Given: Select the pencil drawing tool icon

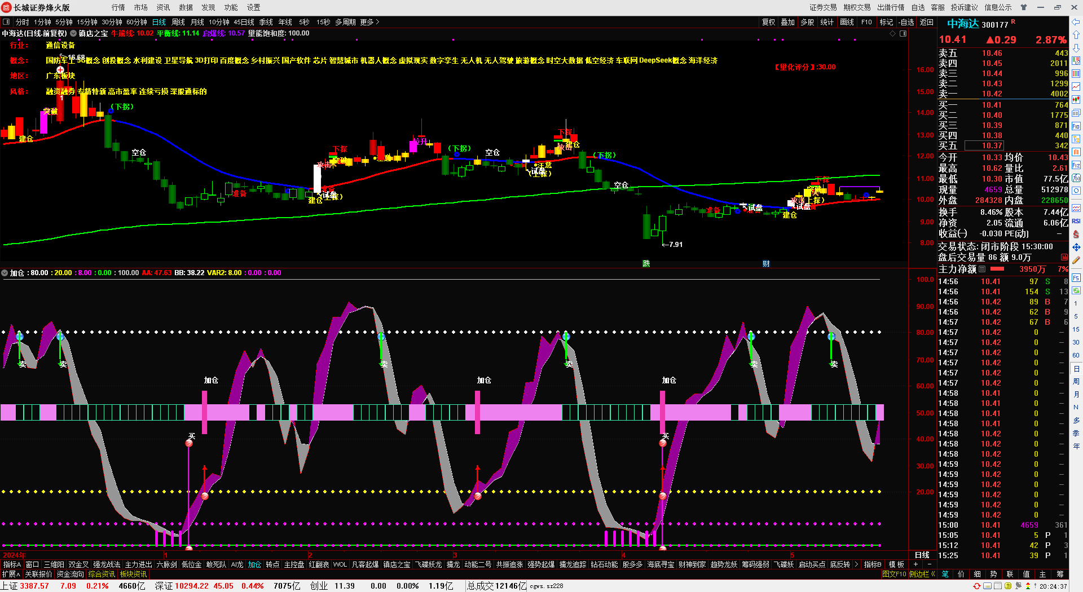Looking at the screenshot, I should tap(1076, 260).
